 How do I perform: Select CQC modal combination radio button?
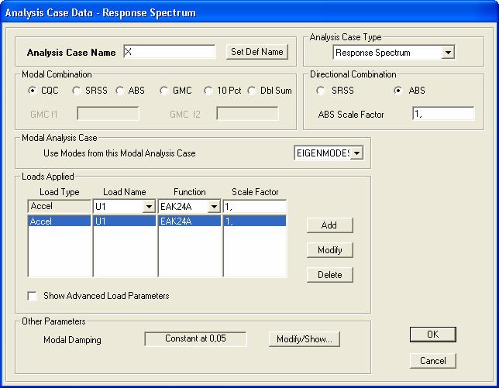pos(32,91)
